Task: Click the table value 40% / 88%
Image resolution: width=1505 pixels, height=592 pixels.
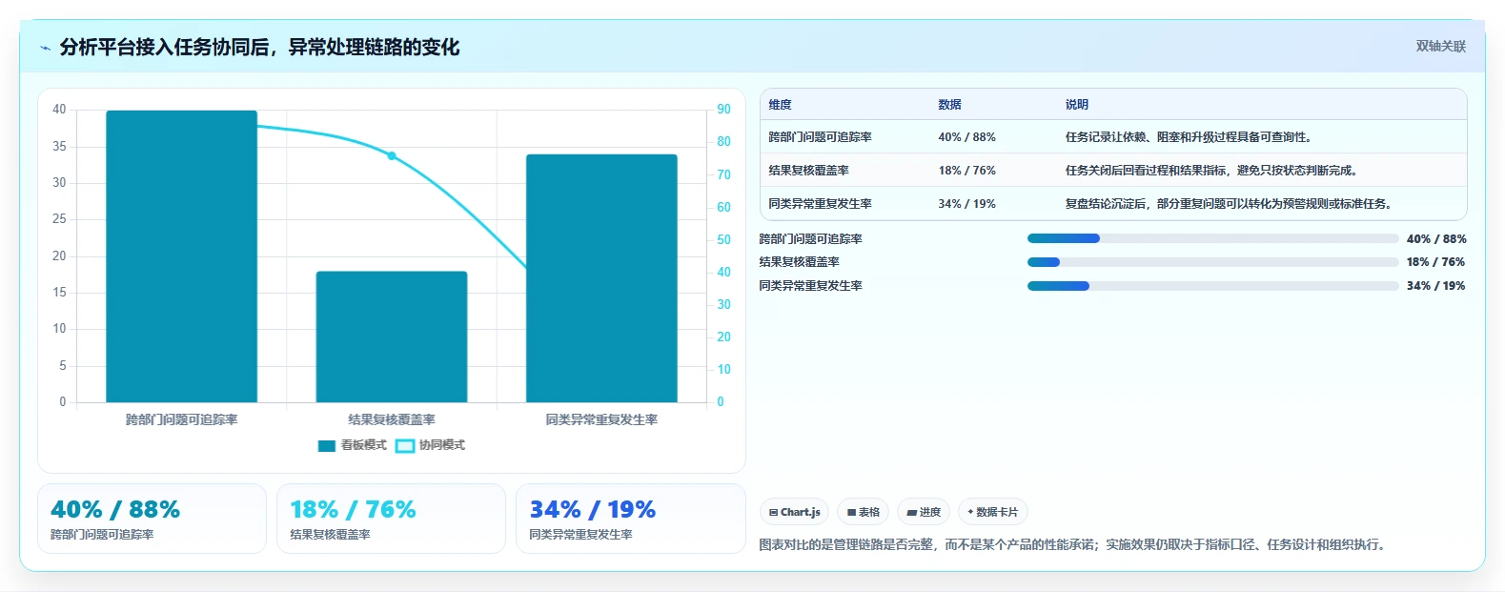Action: coord(966,137)
